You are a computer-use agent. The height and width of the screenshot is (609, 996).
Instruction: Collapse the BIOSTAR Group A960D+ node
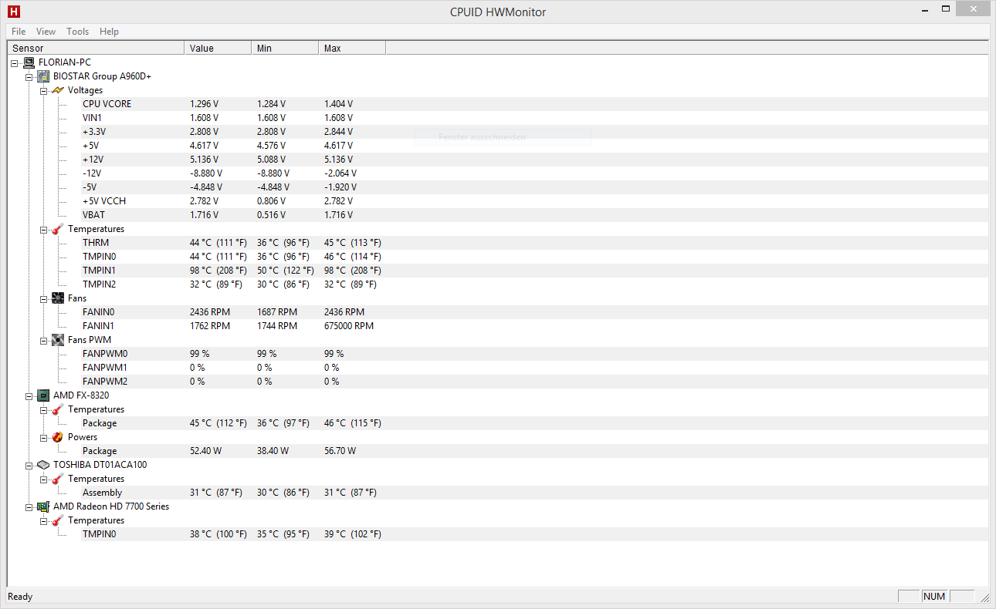[x=29, y=77]
